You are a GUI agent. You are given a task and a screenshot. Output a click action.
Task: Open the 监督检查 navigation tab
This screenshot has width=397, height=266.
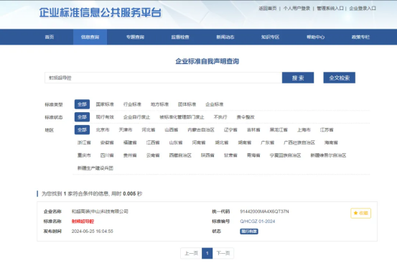[180, 37]
